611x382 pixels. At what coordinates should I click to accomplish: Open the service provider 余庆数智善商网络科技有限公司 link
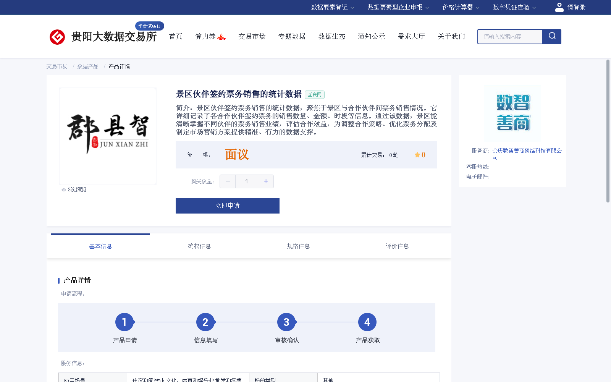tap(527, 154)
